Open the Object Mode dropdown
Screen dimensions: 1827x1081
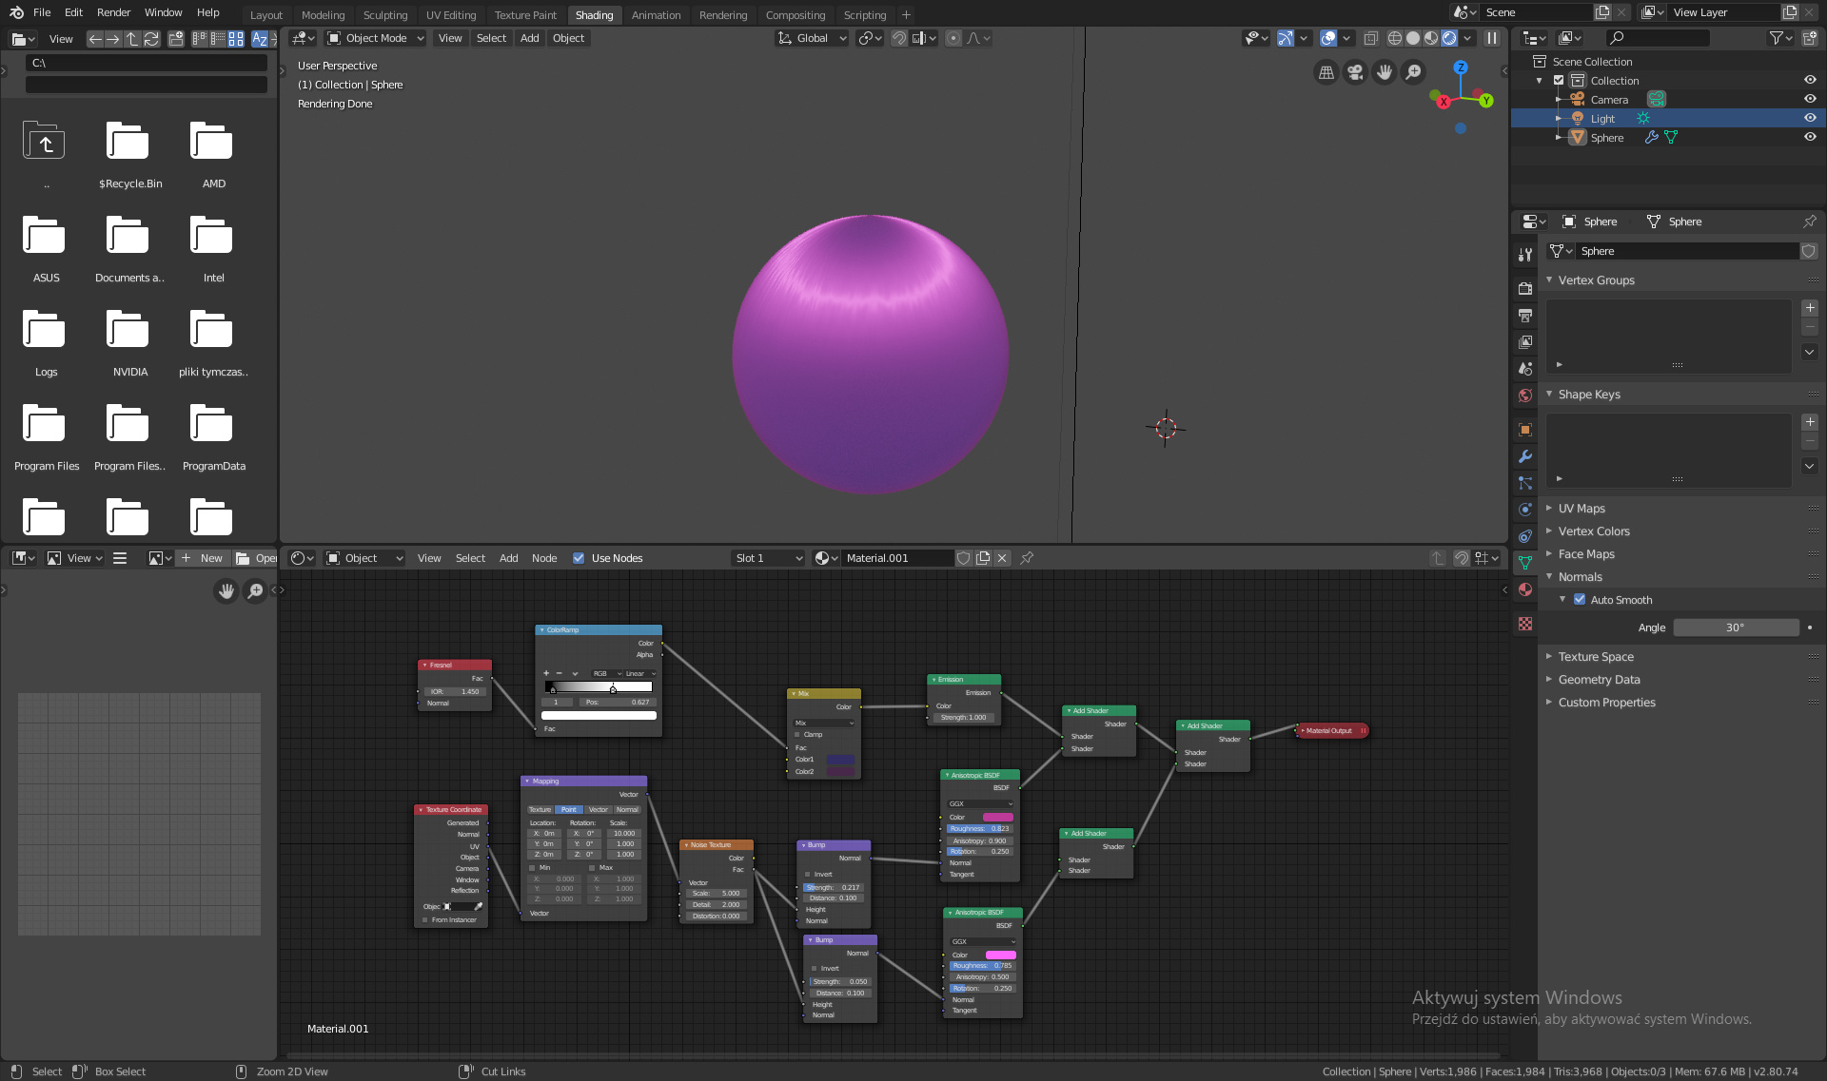pyautogui.click(x=375, y=38)
